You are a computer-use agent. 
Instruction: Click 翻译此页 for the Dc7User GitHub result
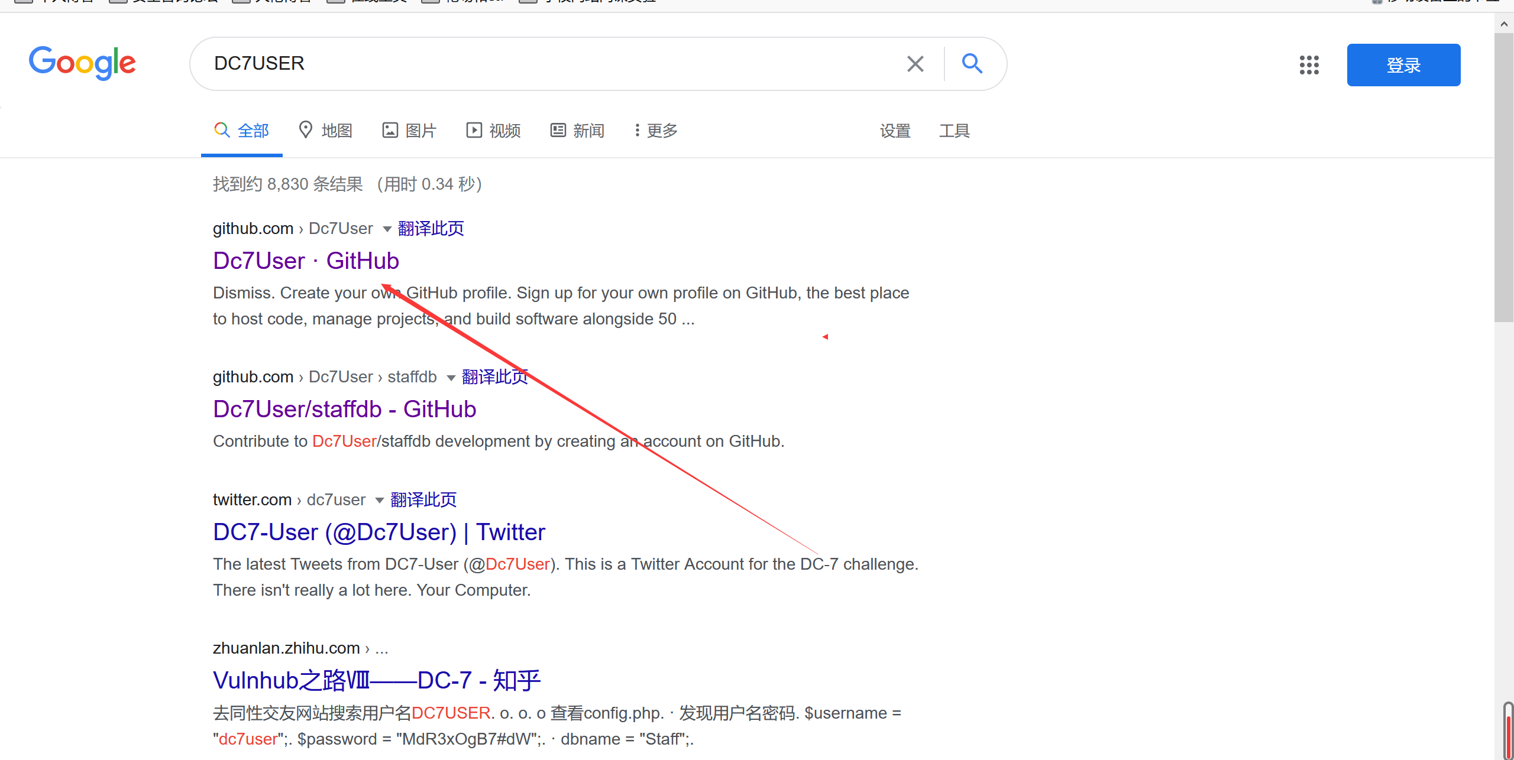(431, 228)
